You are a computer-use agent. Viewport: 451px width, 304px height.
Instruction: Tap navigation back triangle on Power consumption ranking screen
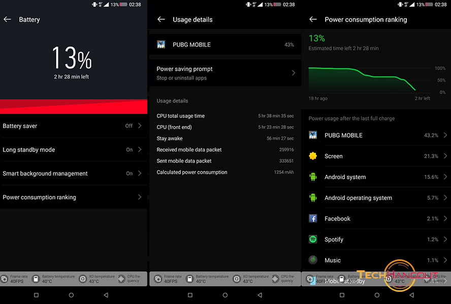[411, 295]
